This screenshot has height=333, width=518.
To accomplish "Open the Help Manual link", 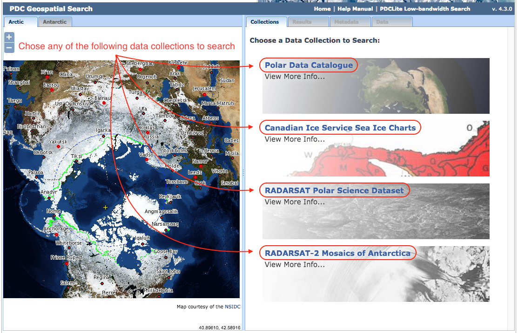I will tap(355, 9).
